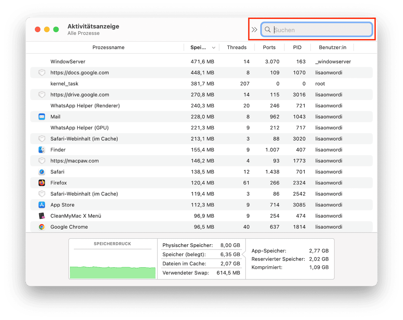Image resolution: width=403 pixels, height=320 pixels.
Task: Click the Safari compass icon
Action: click(x=42, y=172)
